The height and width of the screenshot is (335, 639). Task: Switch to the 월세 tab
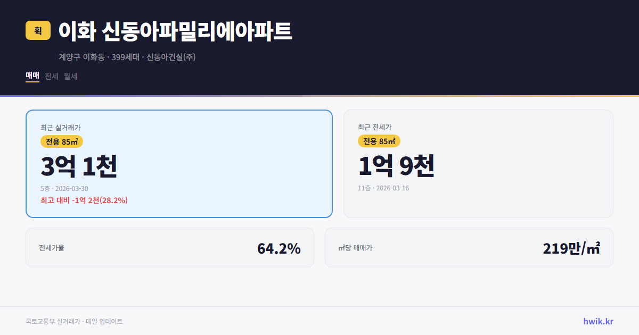[x=70, y=76]
